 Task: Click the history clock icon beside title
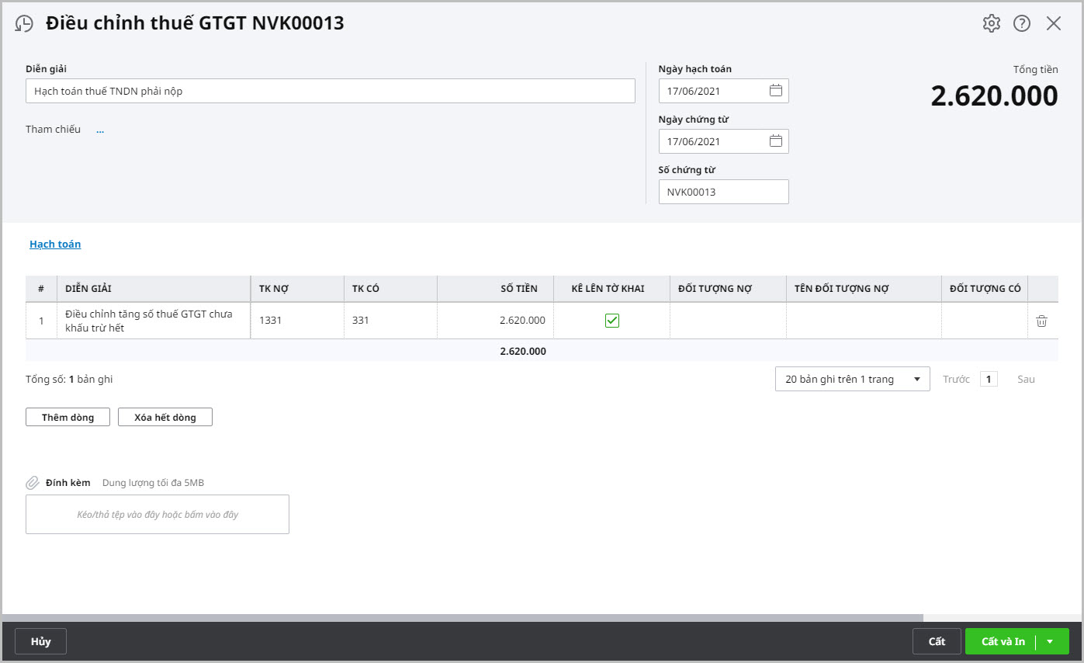24,24
